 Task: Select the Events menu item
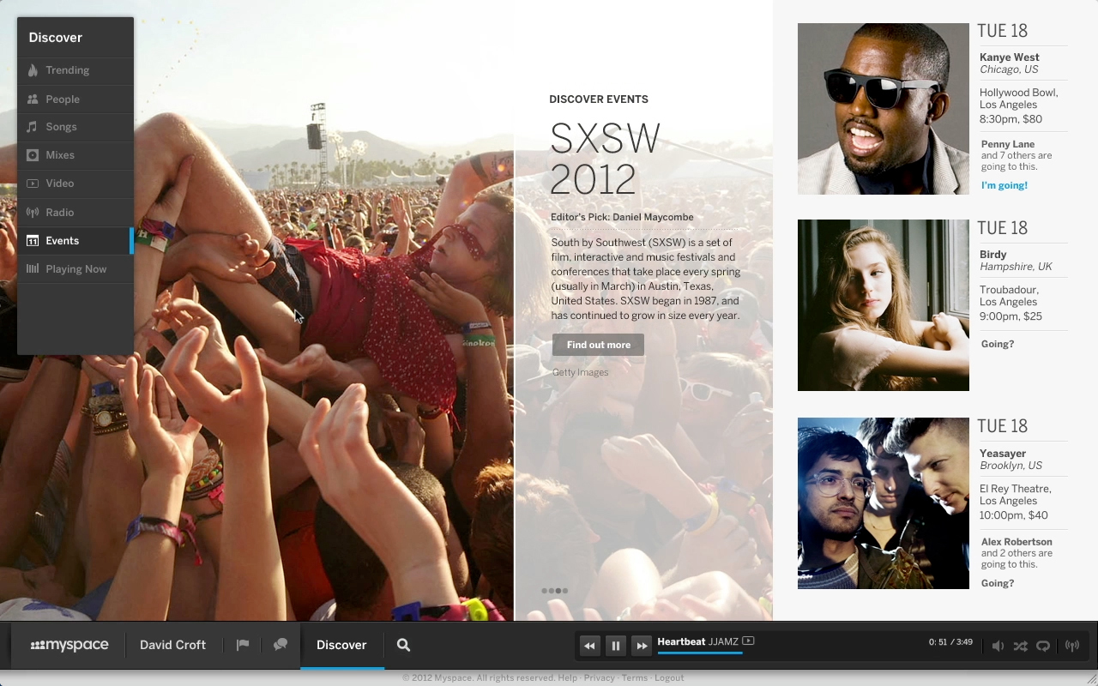click(75, 241)
